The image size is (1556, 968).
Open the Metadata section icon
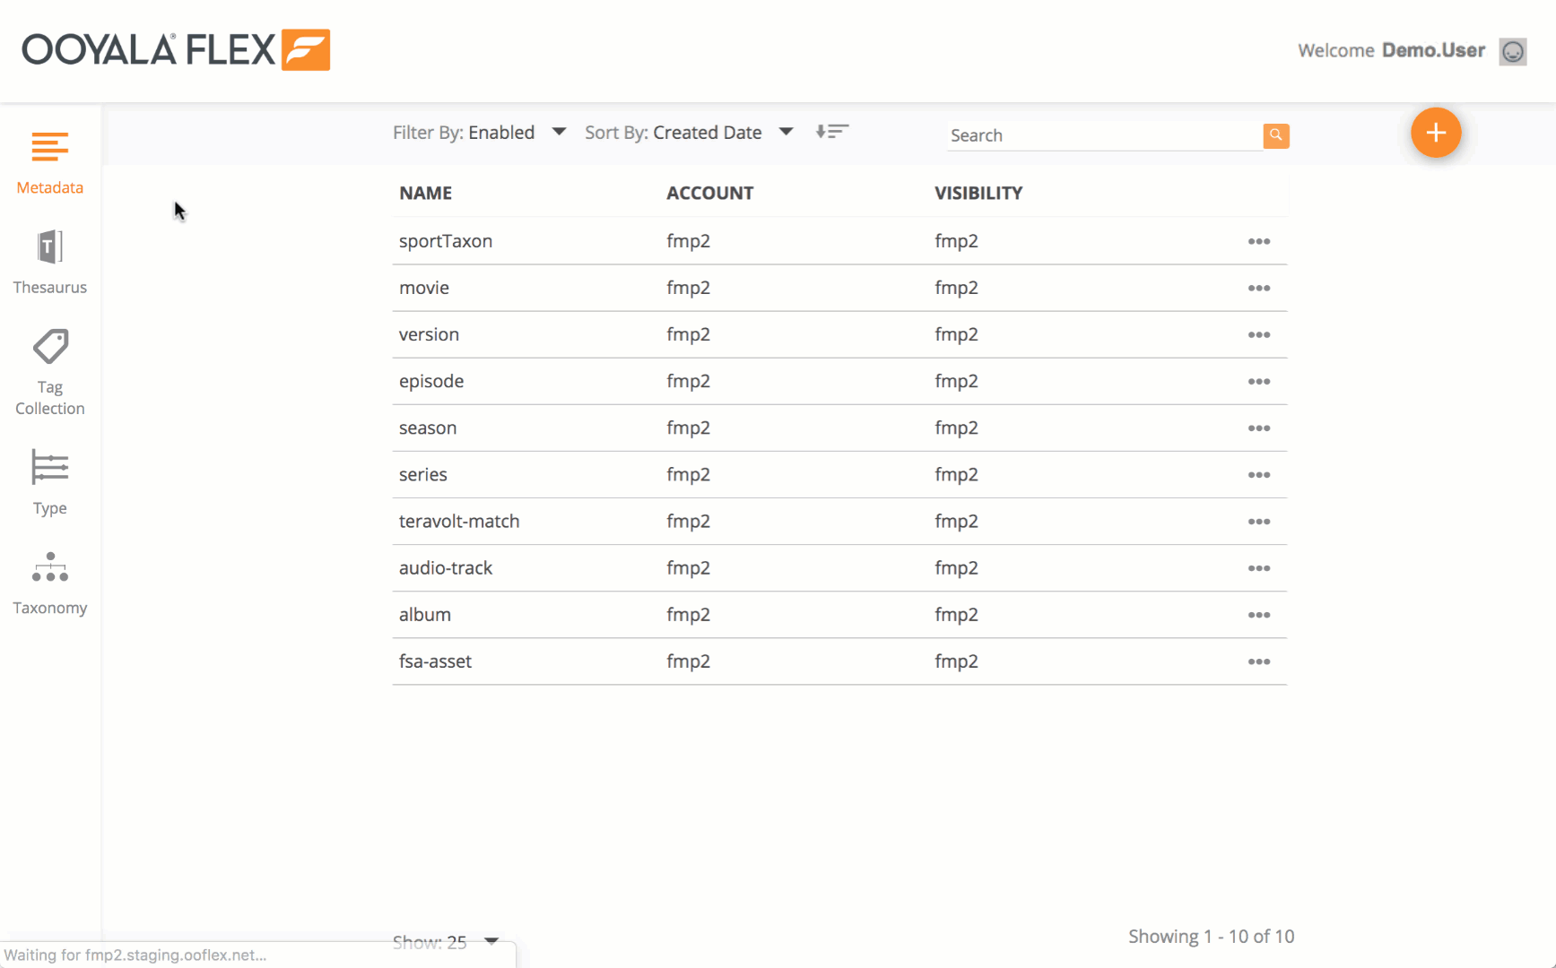tap(50, 148)
